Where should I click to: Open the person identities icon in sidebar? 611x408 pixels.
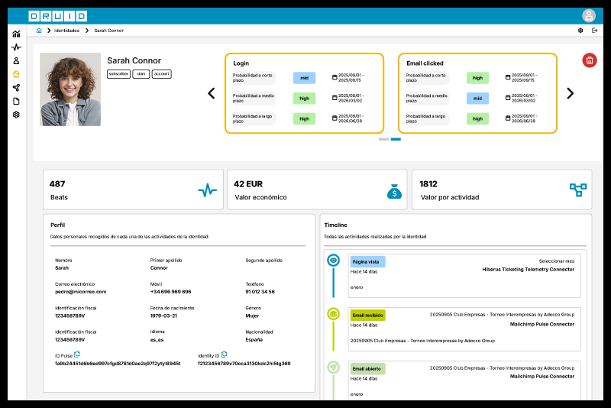(16, 61)
